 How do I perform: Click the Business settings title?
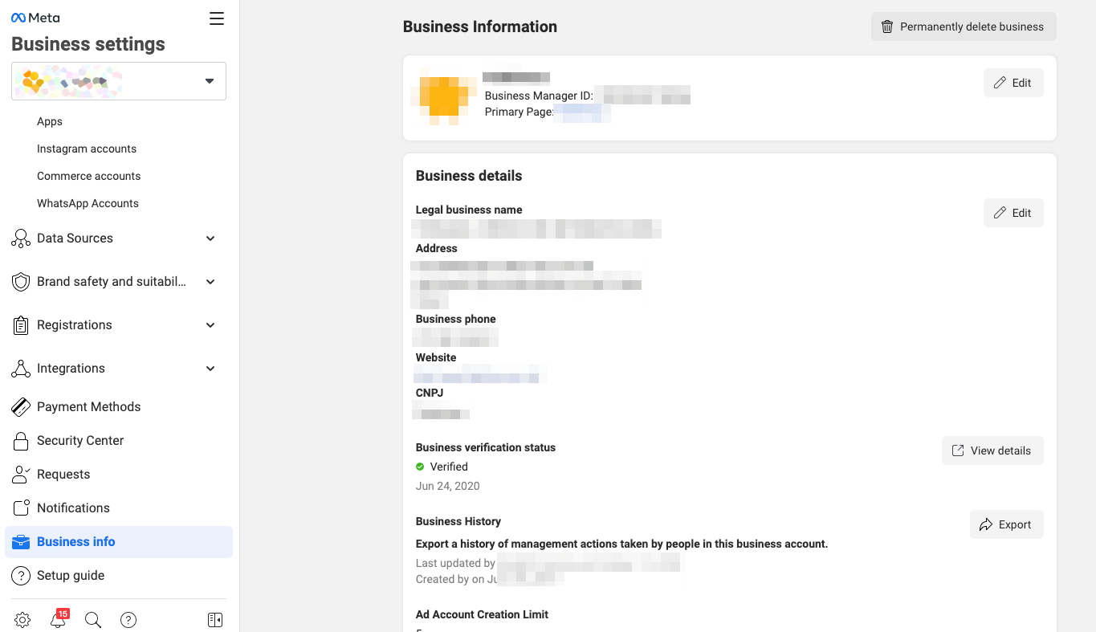[x=88, y=44]
